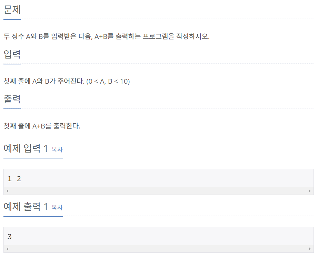
Task: Click right scroll arrow in sample input box
Action: pyautogui.click(x=310, y=191)
